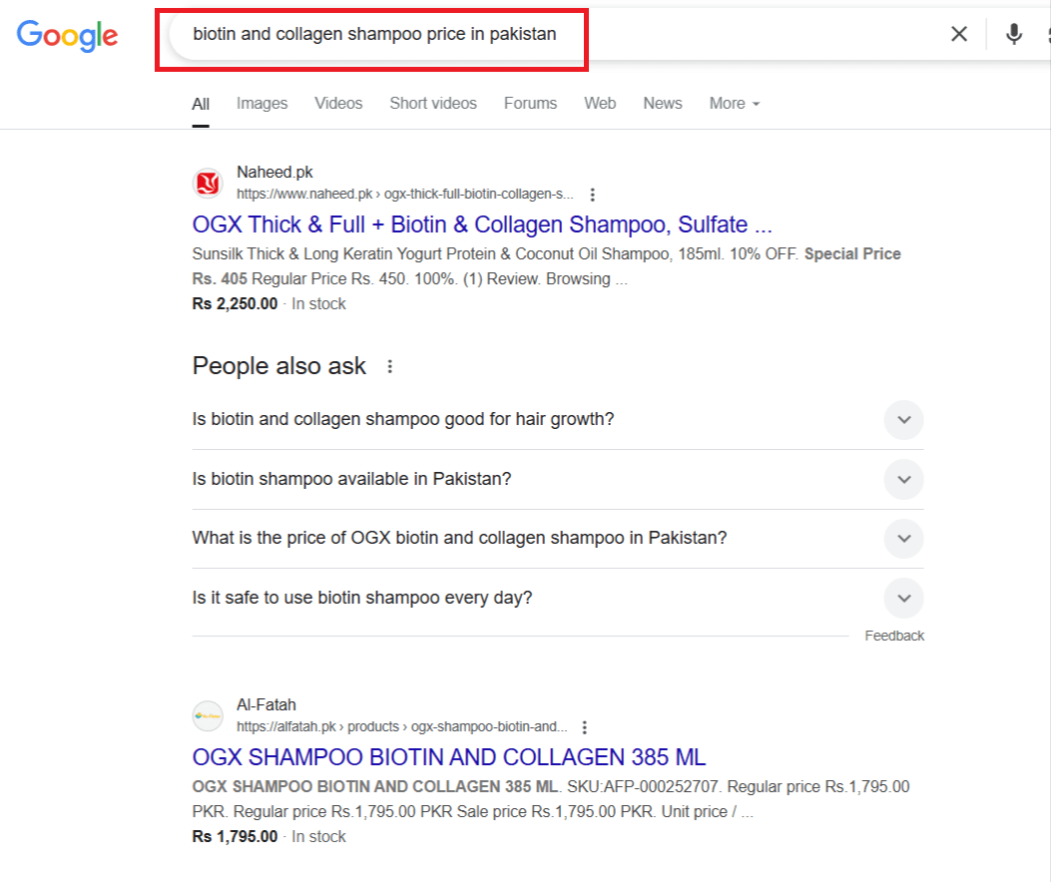The width and height of the screenshot is (1051, 882).
Task: Click the Naheed.pk site favicon
Action: coord(208,184)
